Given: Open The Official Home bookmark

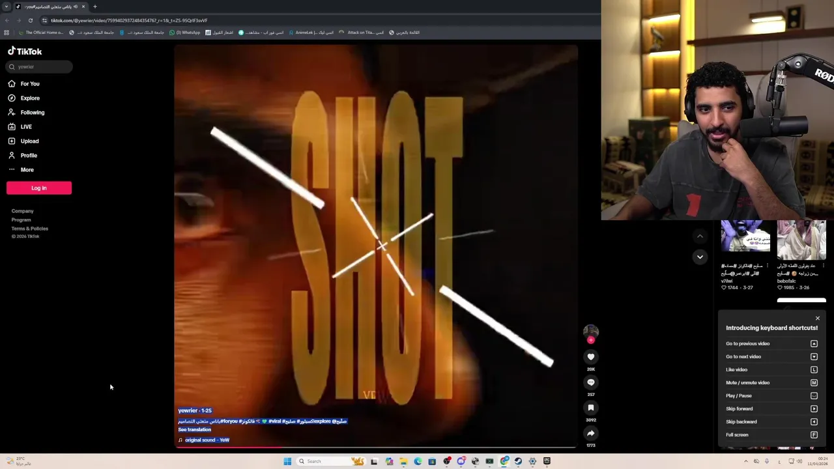Looking at the screenshot, I should coord(41,33).
